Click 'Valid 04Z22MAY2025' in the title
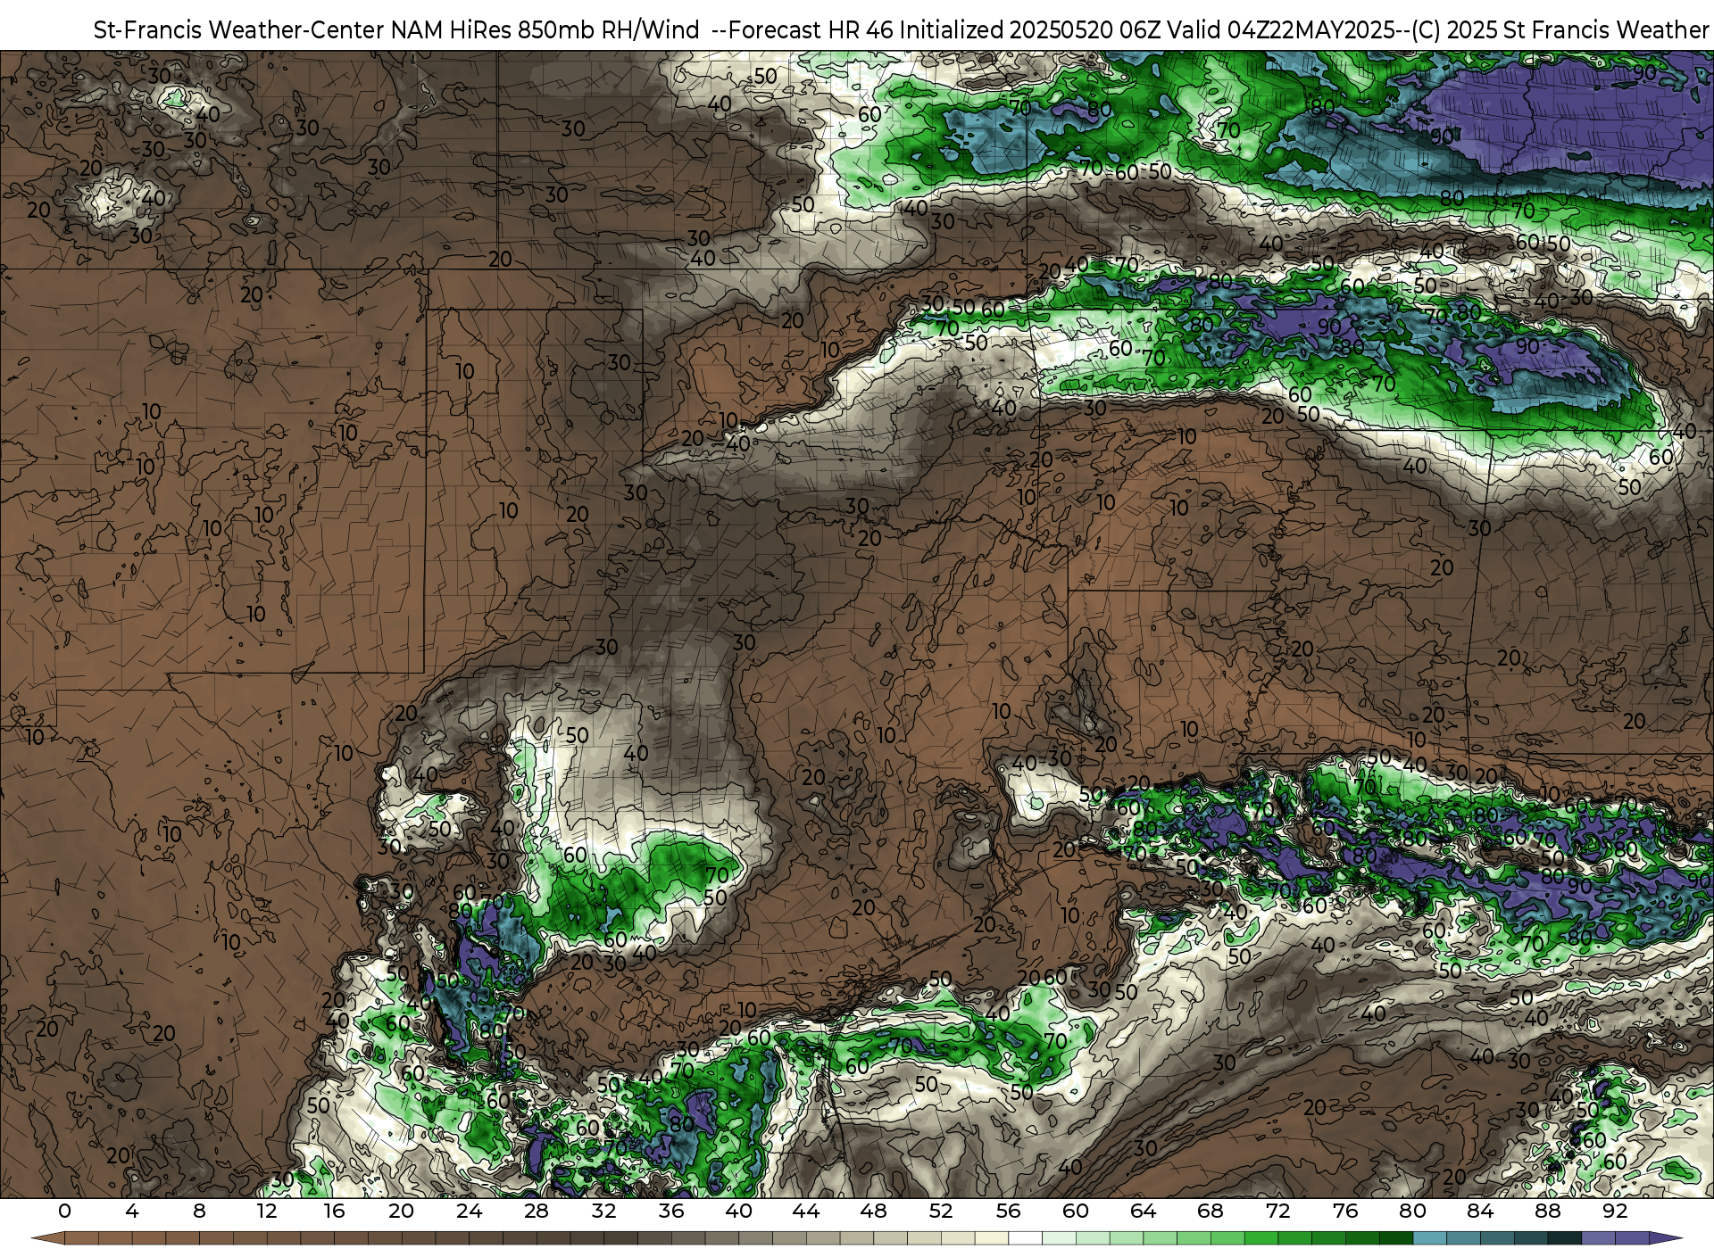Viewport: 1714px width, 1249px height. [1278, 30]
